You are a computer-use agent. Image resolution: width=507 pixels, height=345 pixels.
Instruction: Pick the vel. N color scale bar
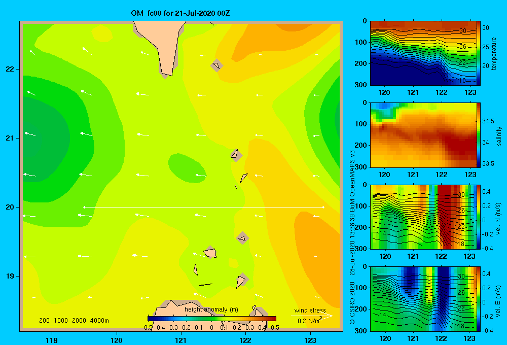click(x=479, y=217)
